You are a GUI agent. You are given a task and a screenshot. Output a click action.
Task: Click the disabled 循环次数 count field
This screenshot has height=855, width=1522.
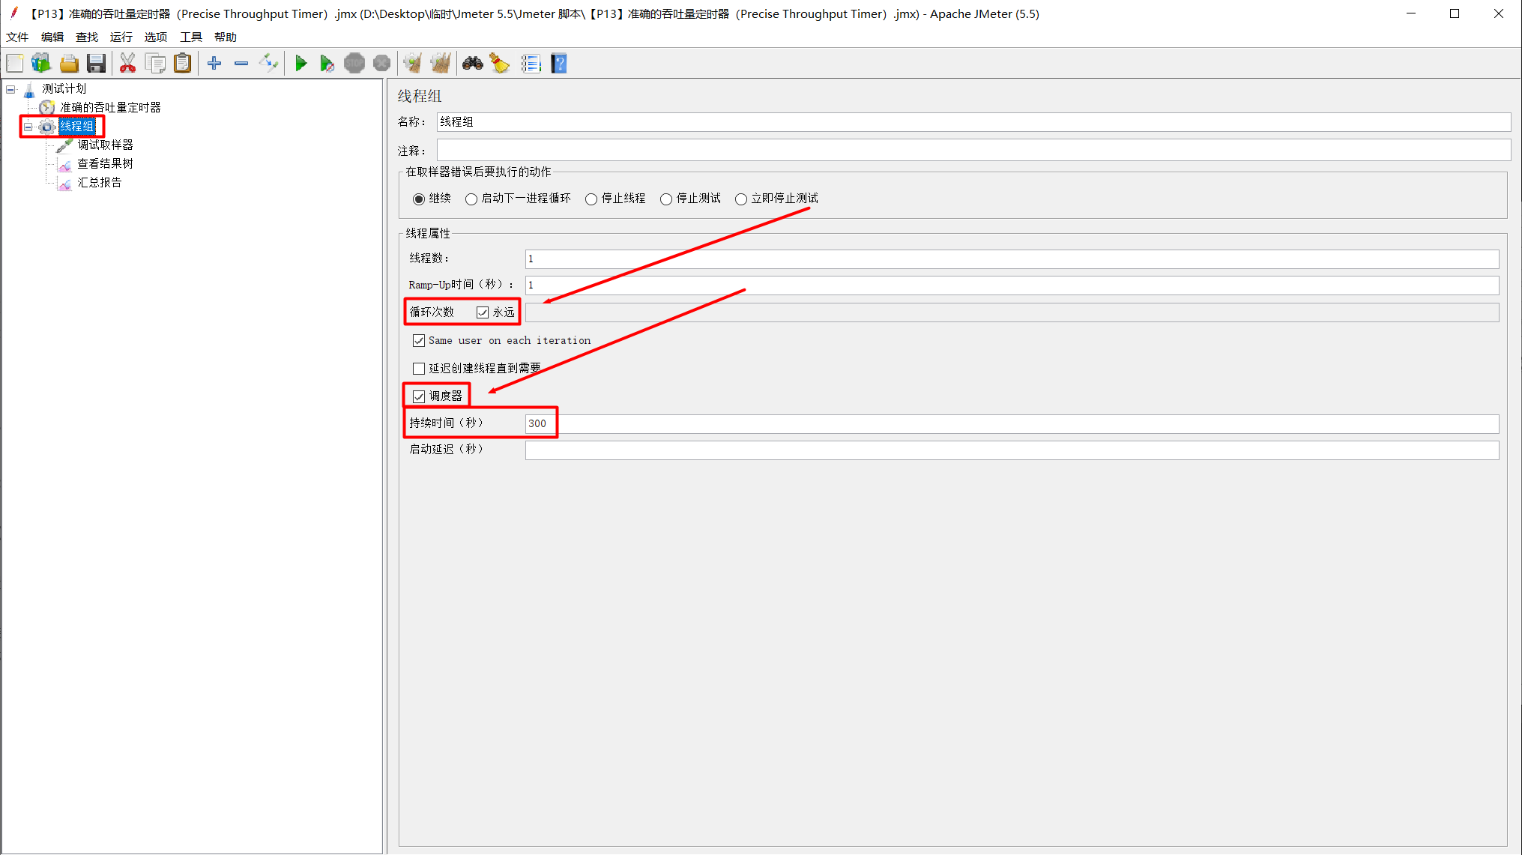pos(1012,312)
